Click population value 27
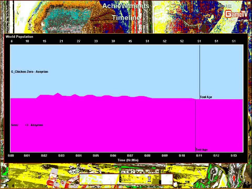This screenshot has height=189, width=252. [x=78, y=41]
